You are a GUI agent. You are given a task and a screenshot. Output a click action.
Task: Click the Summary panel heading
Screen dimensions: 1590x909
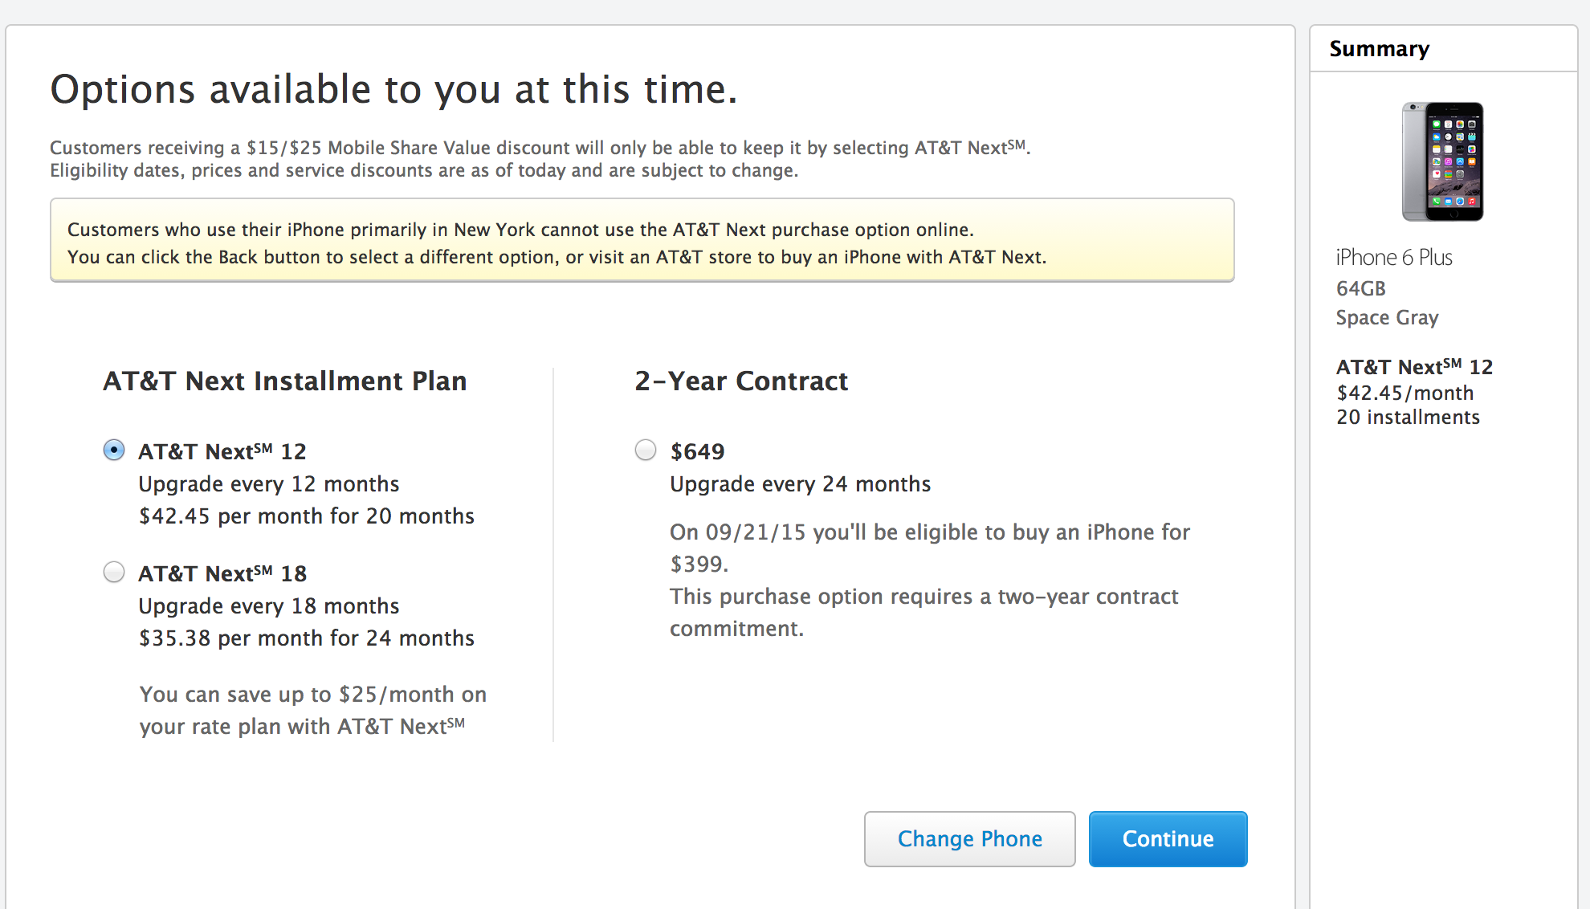tap(1380, 49)
